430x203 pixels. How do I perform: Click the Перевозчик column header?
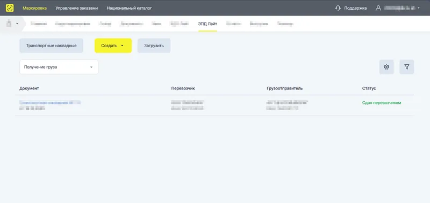pyautogui.click(x=183, y=88)
